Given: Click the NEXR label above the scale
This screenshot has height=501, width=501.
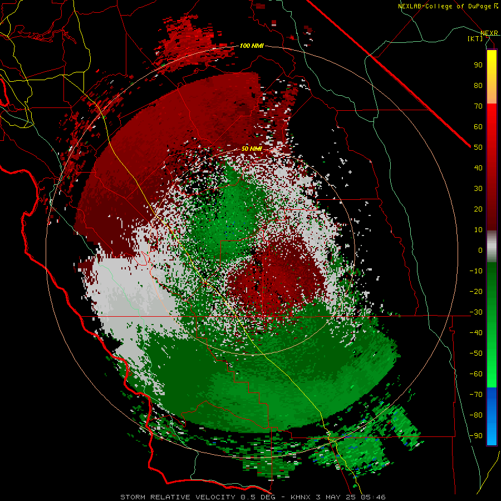Looking at the screenshot, I should click(x=489, y=33).
